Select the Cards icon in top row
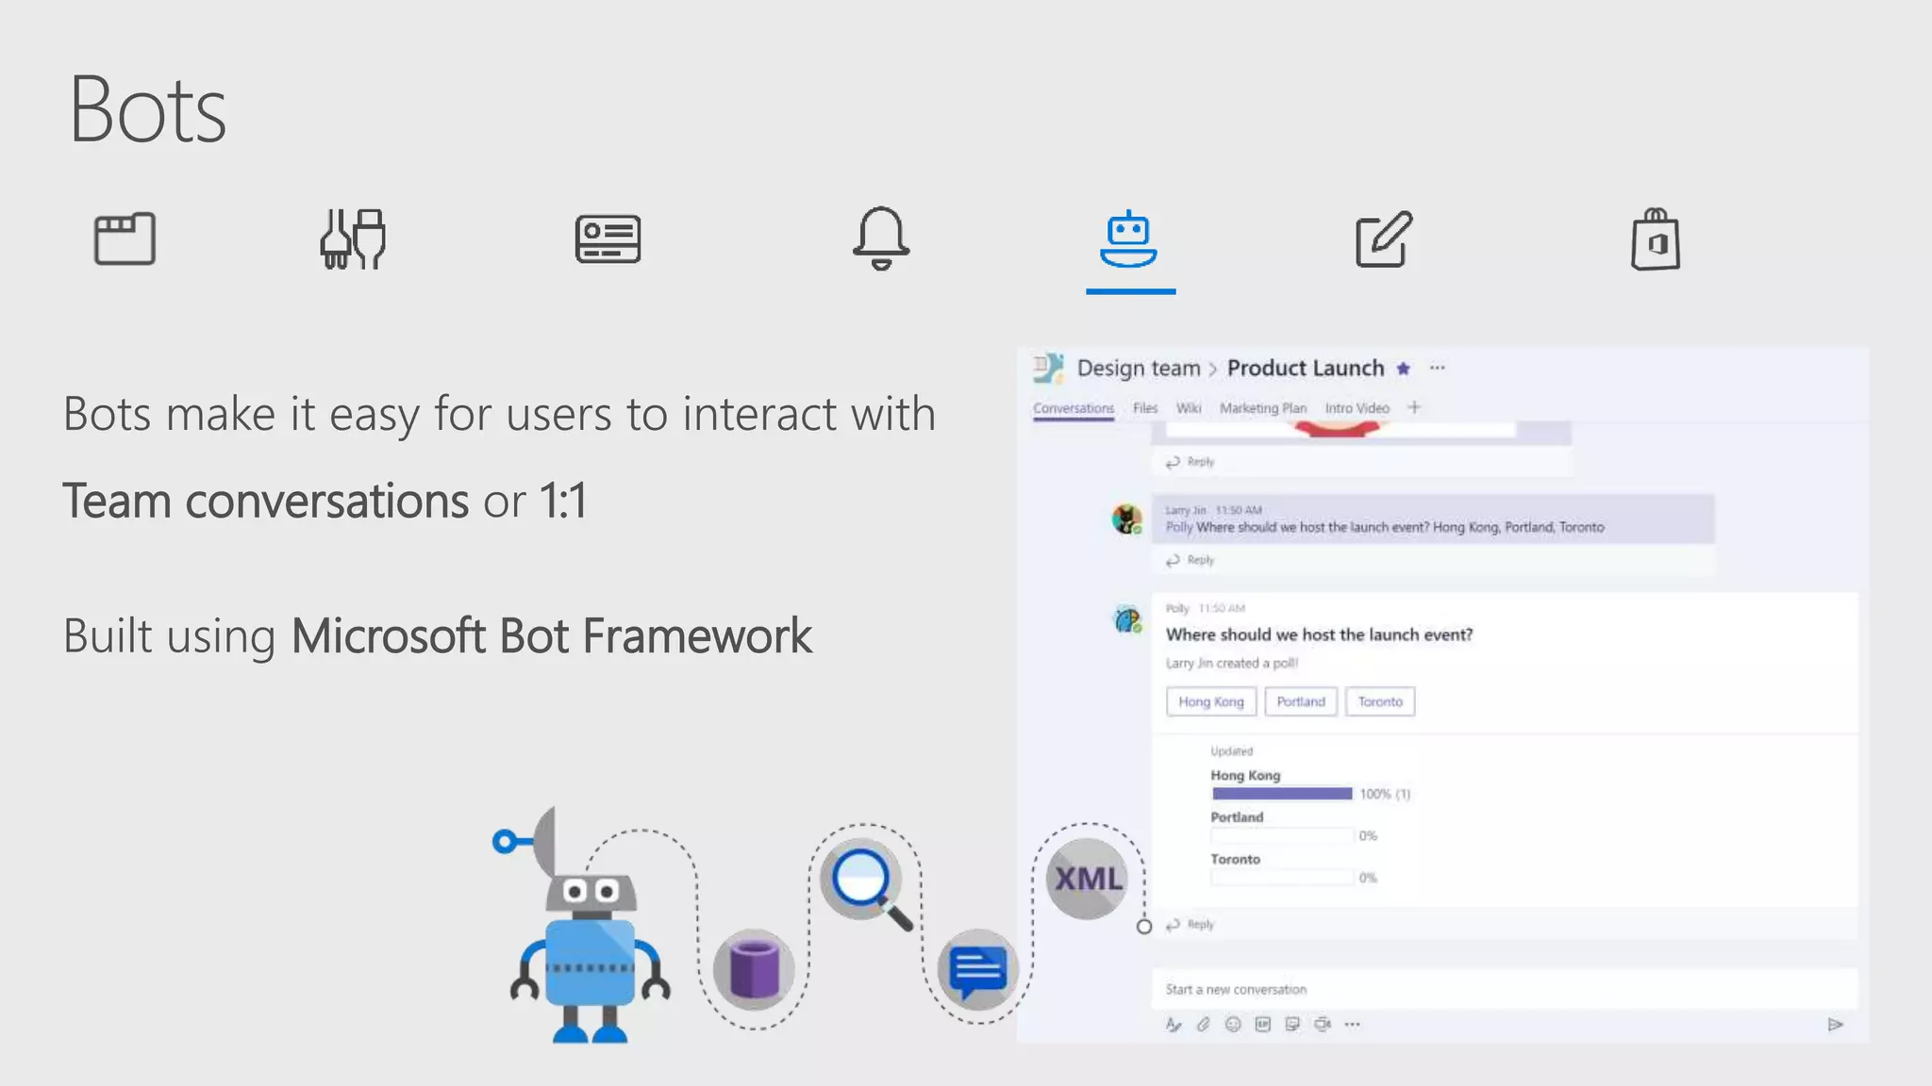Screen dimensions: 1932x1086 tap(608, 239)
